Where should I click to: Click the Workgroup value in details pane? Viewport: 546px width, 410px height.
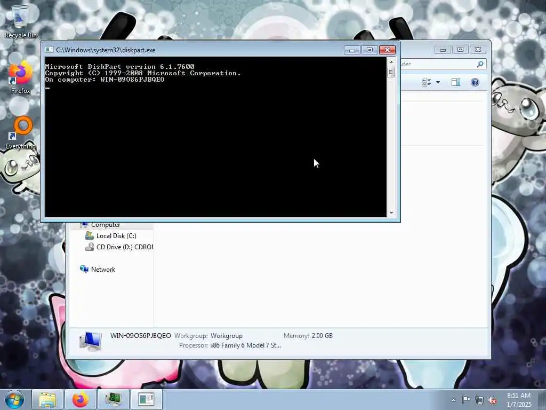[226, 336]
